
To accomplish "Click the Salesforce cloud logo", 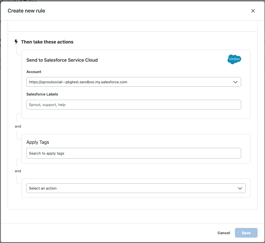I will point(234,59).
